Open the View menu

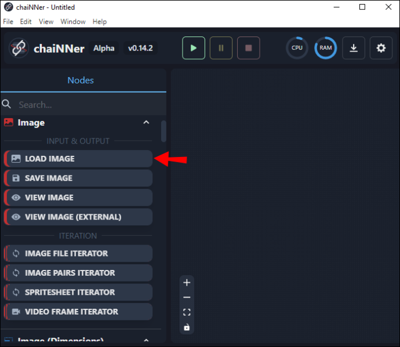point(46,21)
